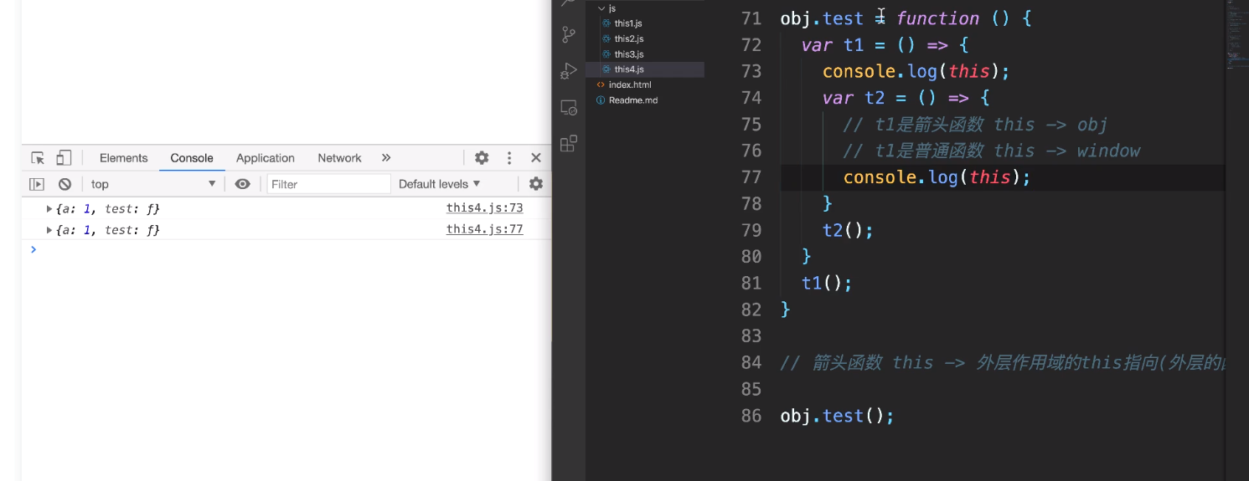Image resolution: width=1249 pixels, height=481 pixels.
Task: Click the 't2();' call on line 79
Action: pyautogui.click(x=848, y=230)
